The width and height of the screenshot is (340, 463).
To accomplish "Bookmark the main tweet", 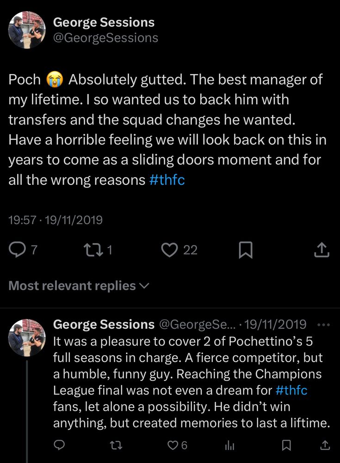I will tap(245, 250).
